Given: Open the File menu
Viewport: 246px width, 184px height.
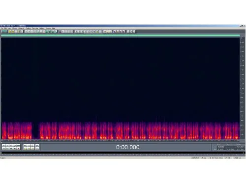Looking at the screenshot, I should (x=2, y=28).
